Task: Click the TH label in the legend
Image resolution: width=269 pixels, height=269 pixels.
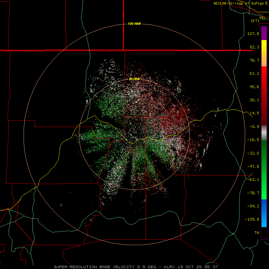Action: click(x=257, y=233)
